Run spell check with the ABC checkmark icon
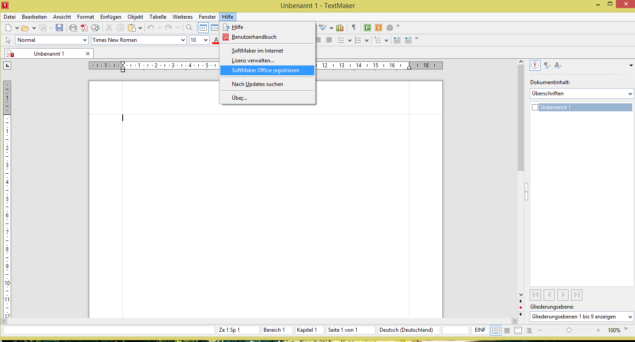The image size is (635, 342). 323,28
